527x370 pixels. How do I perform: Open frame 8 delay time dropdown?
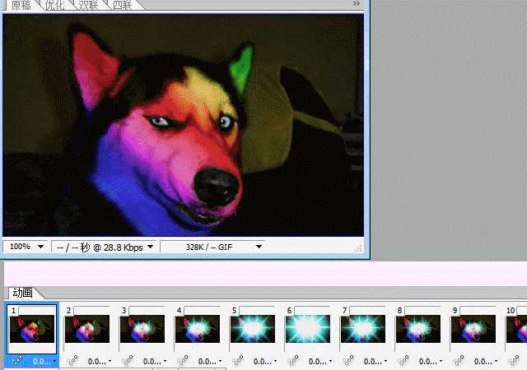click(430, 362)
